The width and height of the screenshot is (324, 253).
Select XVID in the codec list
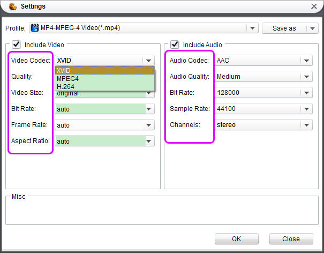click(x=104, y=71)
